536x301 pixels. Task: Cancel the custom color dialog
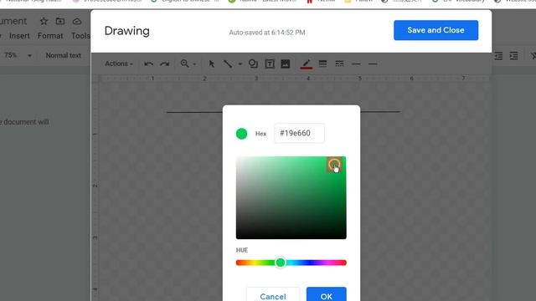[x=273, y=295]
